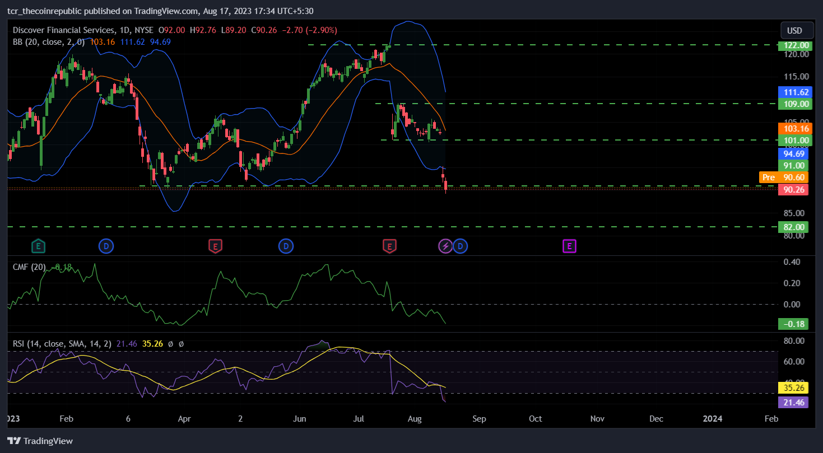Click the blue D marker after the lightning icon
823x453 pixels.
point(460,245)
